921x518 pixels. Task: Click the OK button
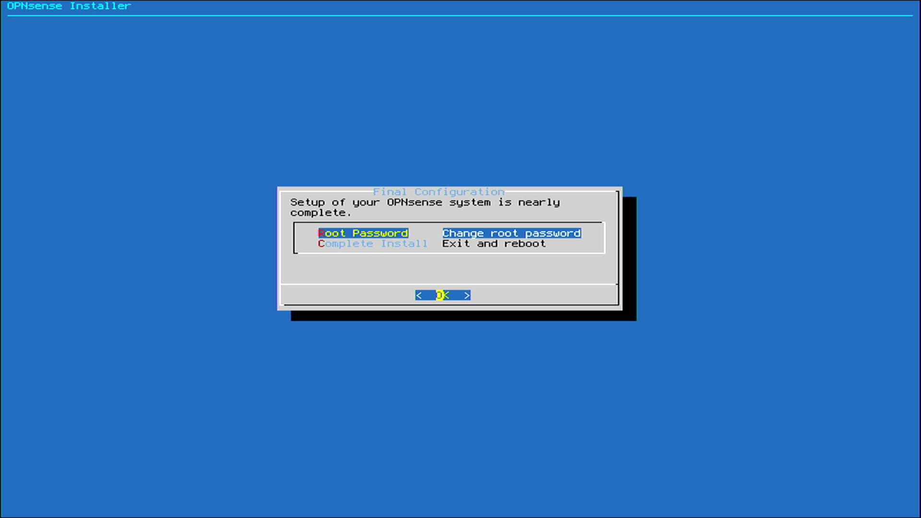tap(442, 295)
